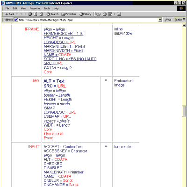187x187 pixels.
Task: Click the Stop loading icon
Action: [x=30, y=14]
